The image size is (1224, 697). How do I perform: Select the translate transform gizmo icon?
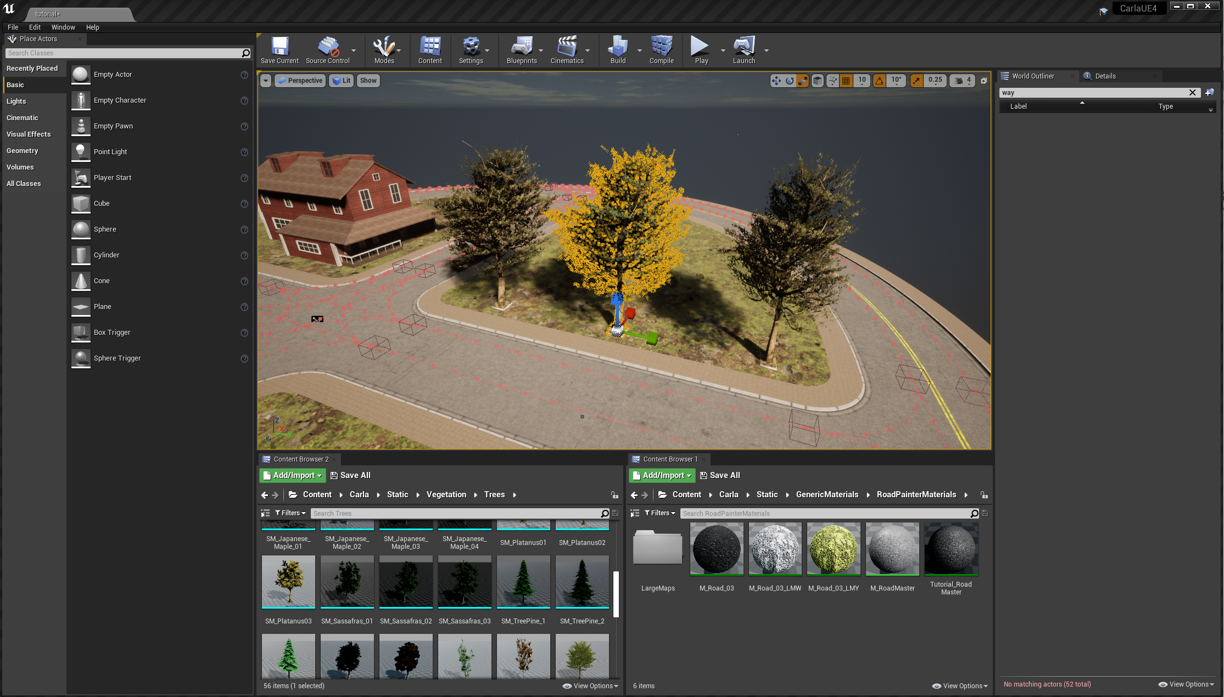pyautogui.click(x=776, y=81)
